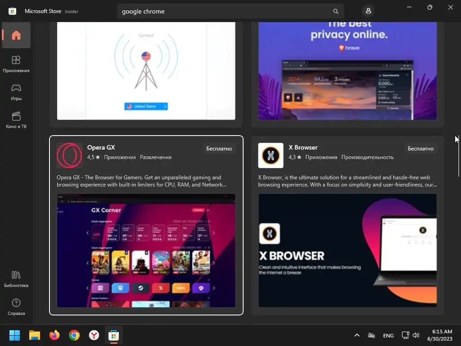Minimize the Microsoft Store window
The image size is (461, 346).
pos(409,7)
